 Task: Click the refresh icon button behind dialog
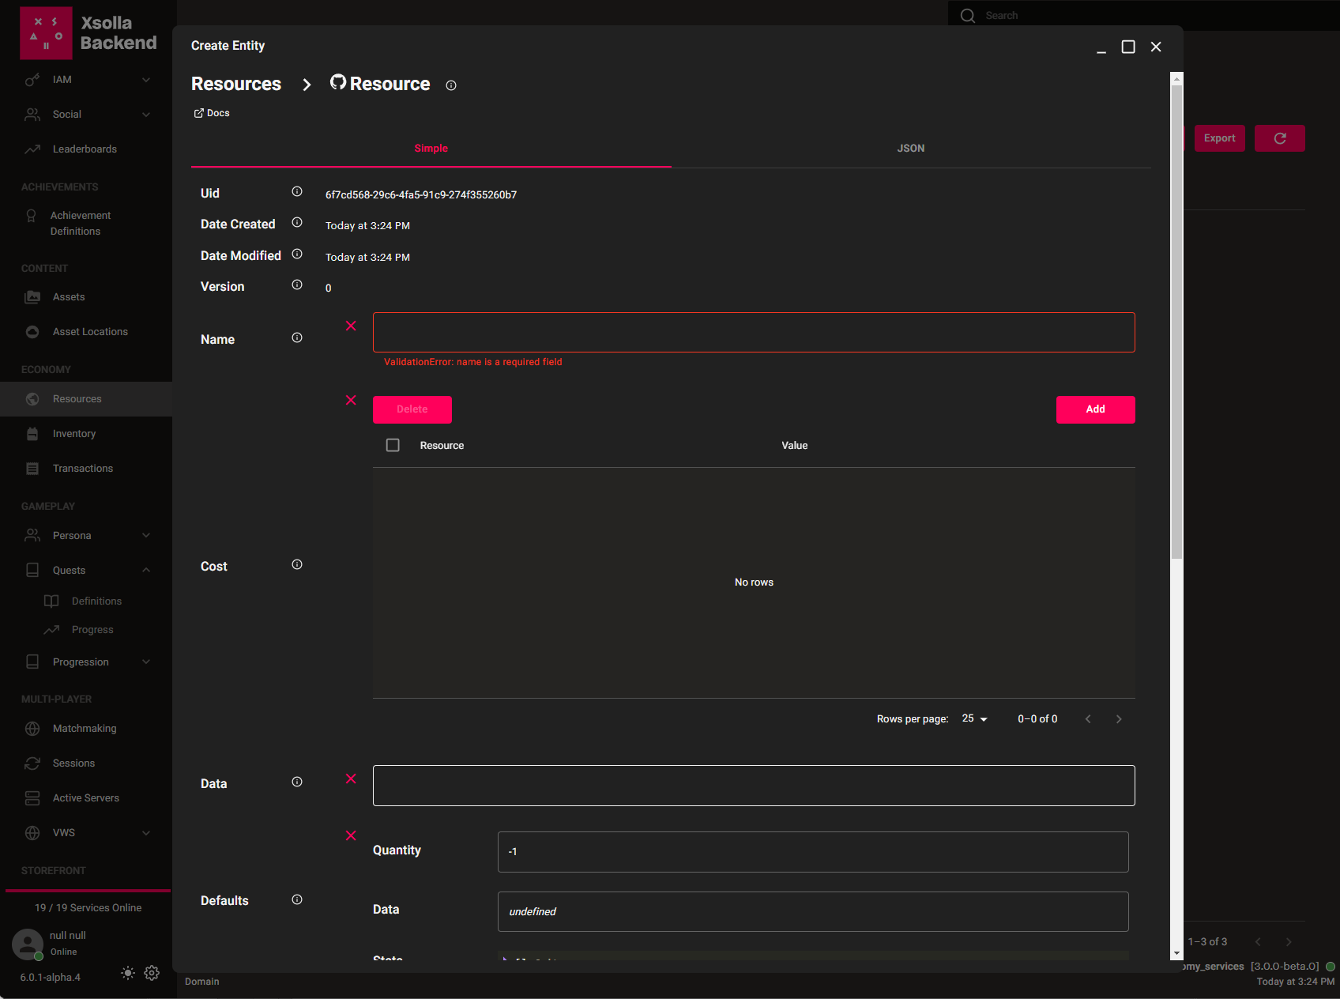click(x=1280, y=138)
